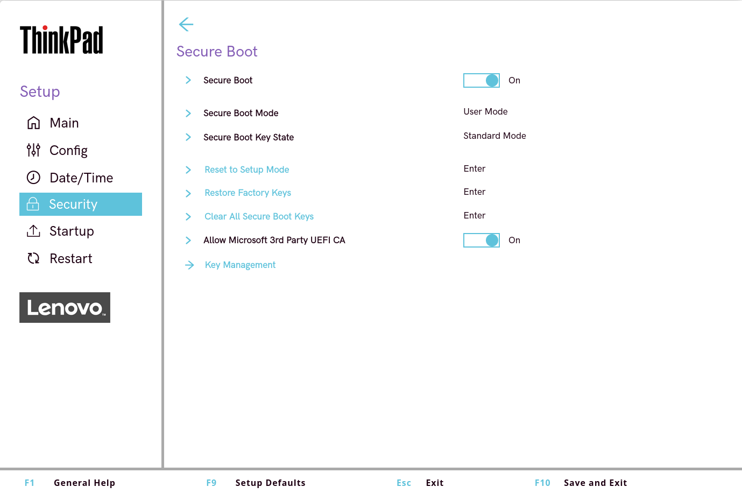Click the arrow icon beside Key Management
The height and width of the screenshot is (494, 742).
189,265
